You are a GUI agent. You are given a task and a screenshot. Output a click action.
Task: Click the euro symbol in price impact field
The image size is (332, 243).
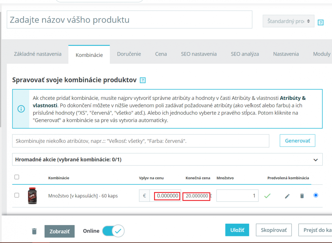click(144, 195)
